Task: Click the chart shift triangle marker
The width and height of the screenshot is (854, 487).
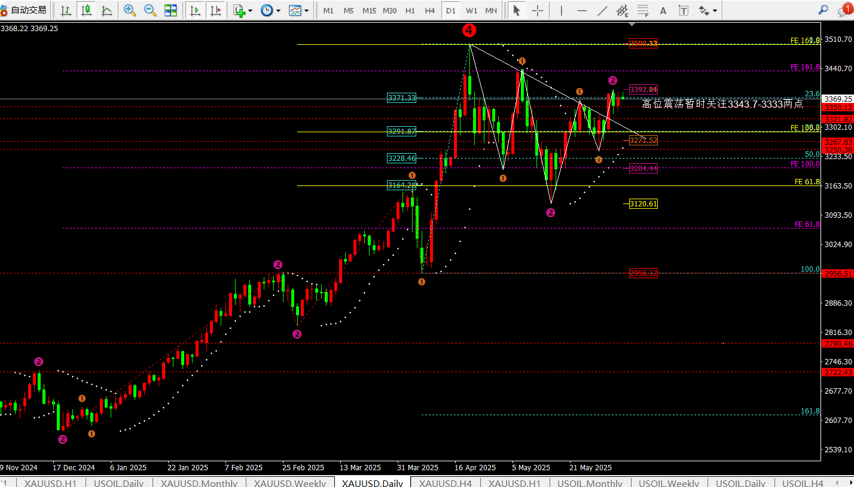Action: (x=633, y=25)
